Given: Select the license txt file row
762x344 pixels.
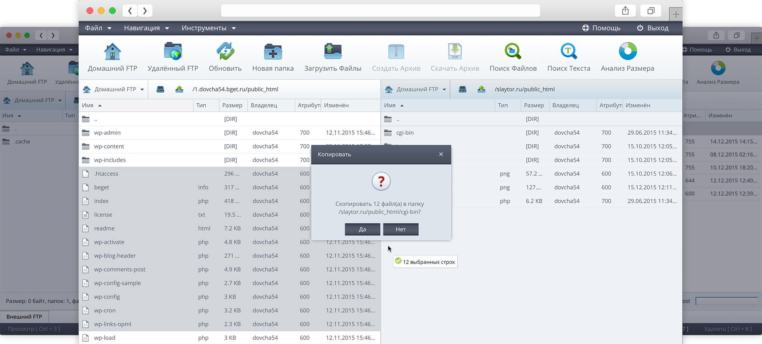Looking at the screenshot, I should click(230, 215).
